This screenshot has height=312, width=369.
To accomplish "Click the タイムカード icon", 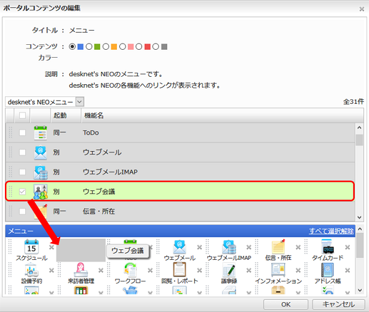I will [327, 247].
